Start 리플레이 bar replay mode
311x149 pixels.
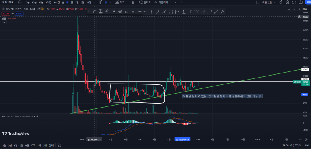tap(162, 2)
